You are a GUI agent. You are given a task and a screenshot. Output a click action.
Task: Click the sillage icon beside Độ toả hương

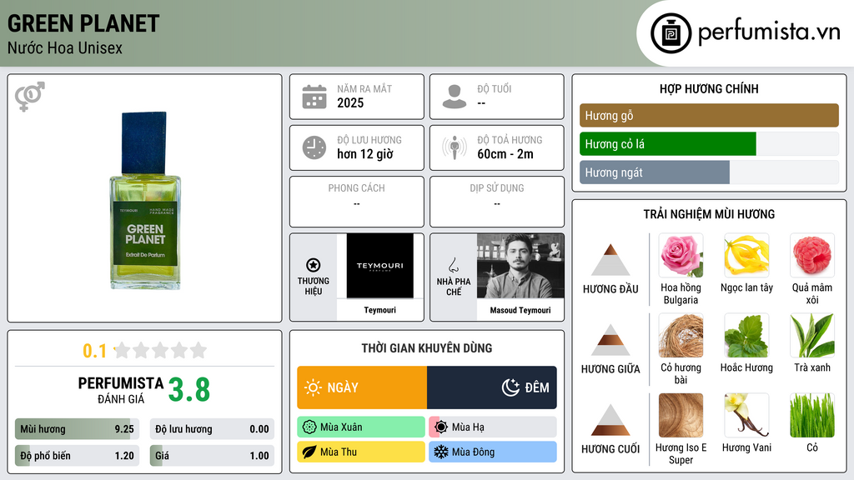point(455,147)
